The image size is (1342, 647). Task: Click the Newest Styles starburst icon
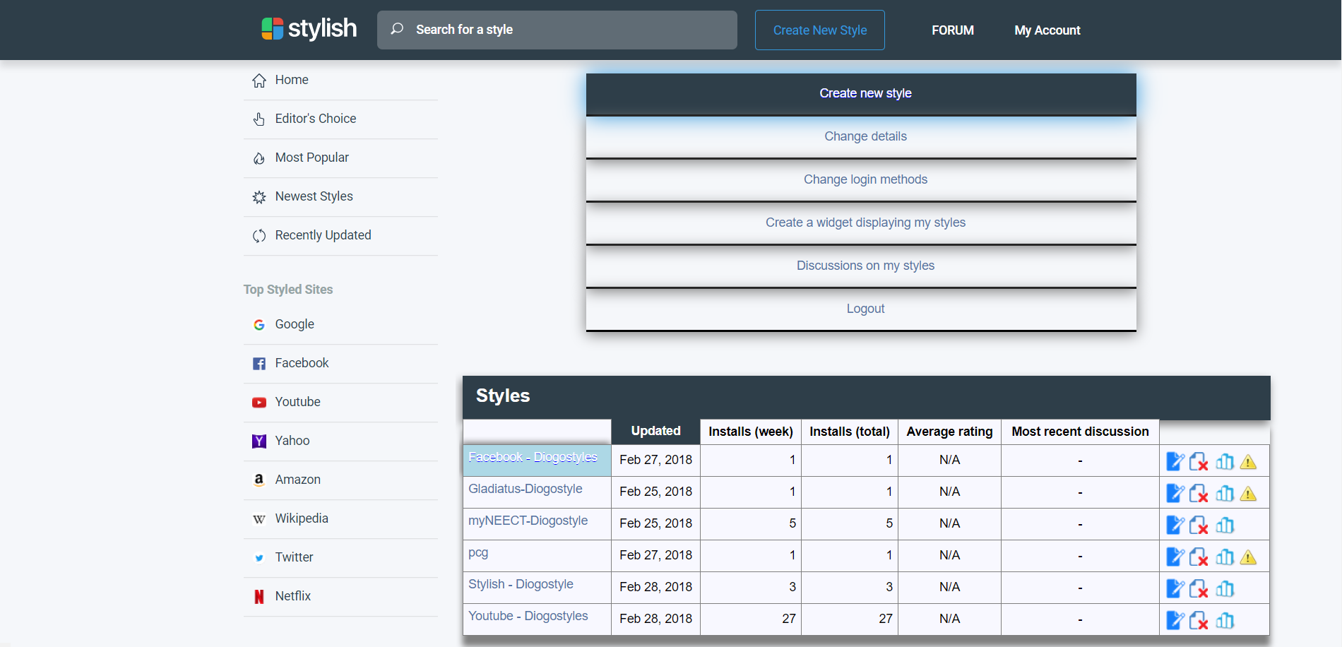coord(259,197)
